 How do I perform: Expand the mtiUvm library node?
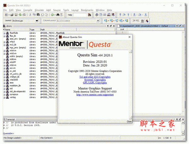(x=4, y=65)
